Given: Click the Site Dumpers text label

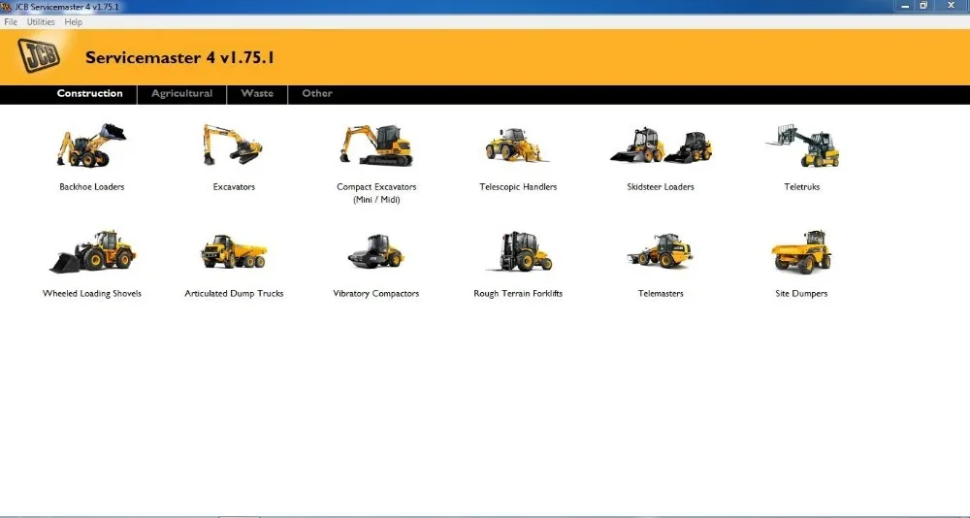Looking at the screenshot, I should pos(801,293).
